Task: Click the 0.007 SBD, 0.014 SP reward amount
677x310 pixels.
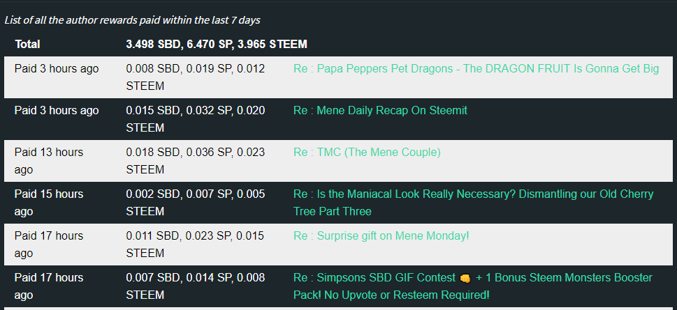Action: point(196,286)
